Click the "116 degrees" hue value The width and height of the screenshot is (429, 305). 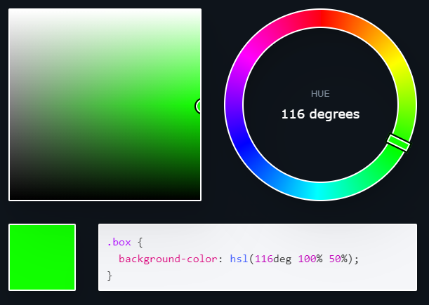click(320, 114)
